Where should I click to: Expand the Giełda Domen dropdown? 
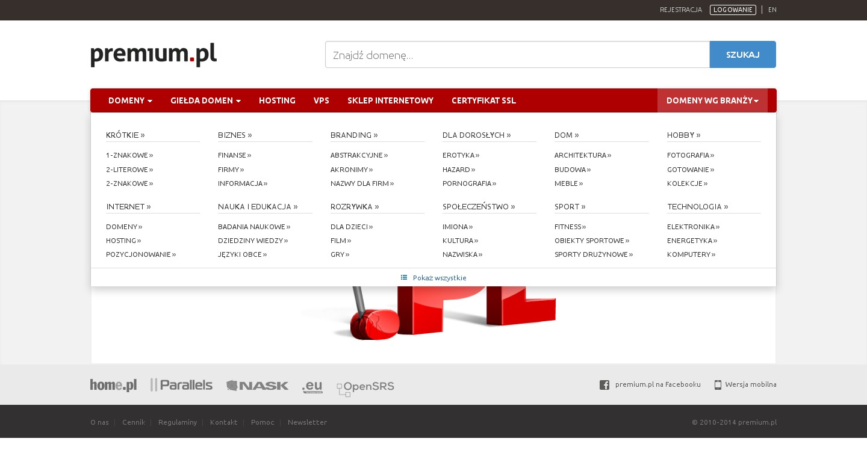click(x=205, y=100)
